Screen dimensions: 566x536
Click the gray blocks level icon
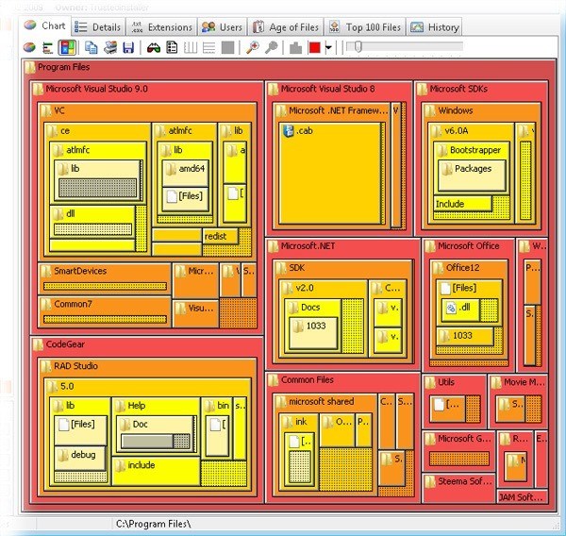(295, 48)
